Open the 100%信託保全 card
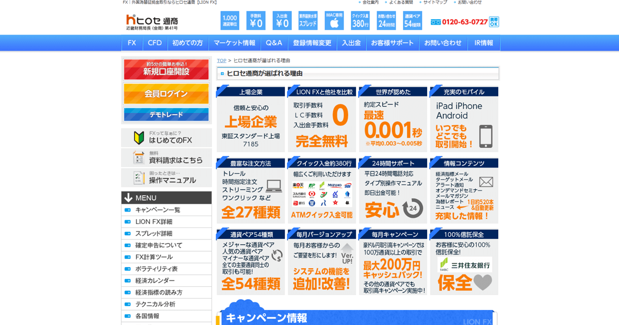Viewport: 619px width, 325px height. pyautogui.click(x=464, y=262)
